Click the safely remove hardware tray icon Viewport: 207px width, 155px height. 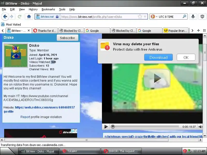point(190,151)
